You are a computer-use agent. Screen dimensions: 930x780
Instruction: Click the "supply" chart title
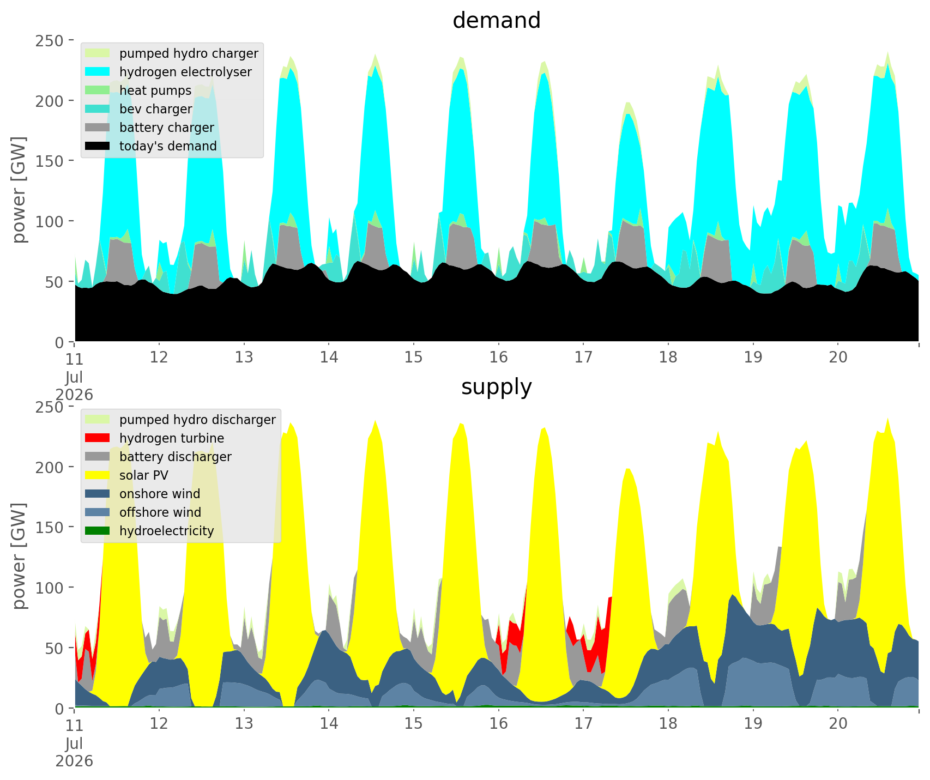tap(497, 387)
